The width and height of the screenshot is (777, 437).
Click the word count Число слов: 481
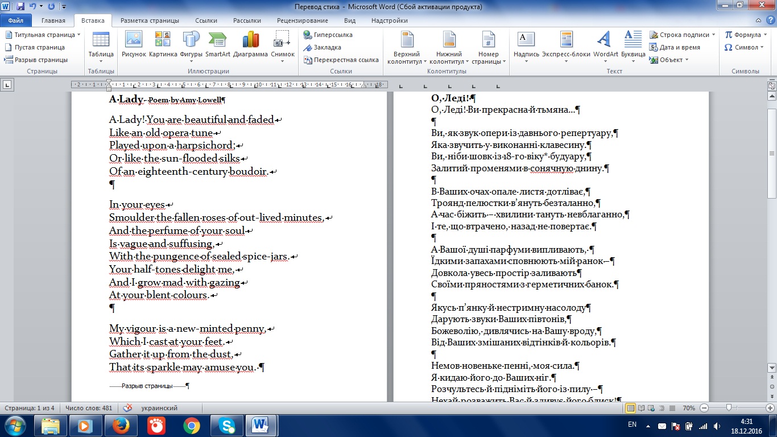pyautogui.click(x=89, y=408)
